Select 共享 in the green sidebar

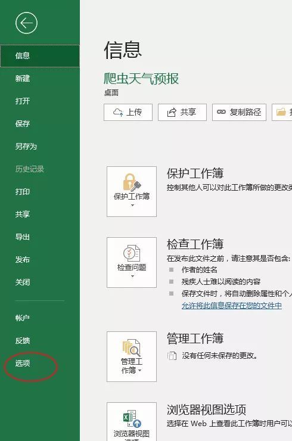[40, 215]
